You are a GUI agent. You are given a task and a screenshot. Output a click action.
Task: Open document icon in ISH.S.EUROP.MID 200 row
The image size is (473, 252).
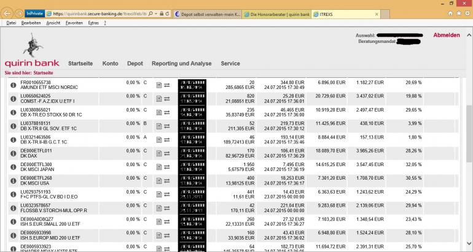(x=159, y=235)
